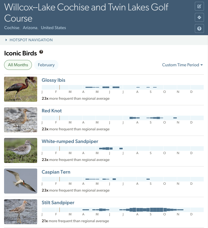Click the Stilt Sandpiper photo thumbnail
Screen dimensions: 208x228
coord(21,212)
